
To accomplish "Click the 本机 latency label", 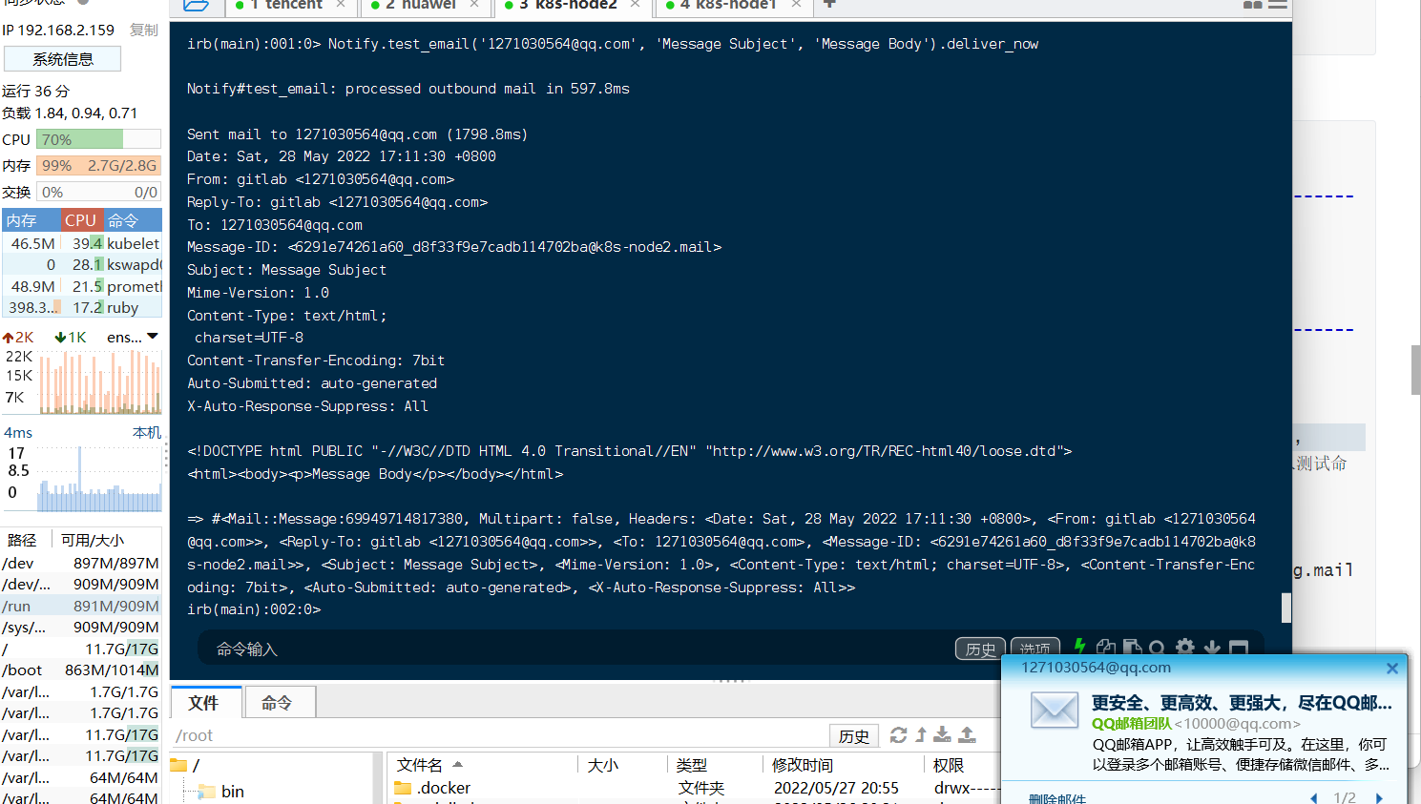I will [x=146, y=432].
